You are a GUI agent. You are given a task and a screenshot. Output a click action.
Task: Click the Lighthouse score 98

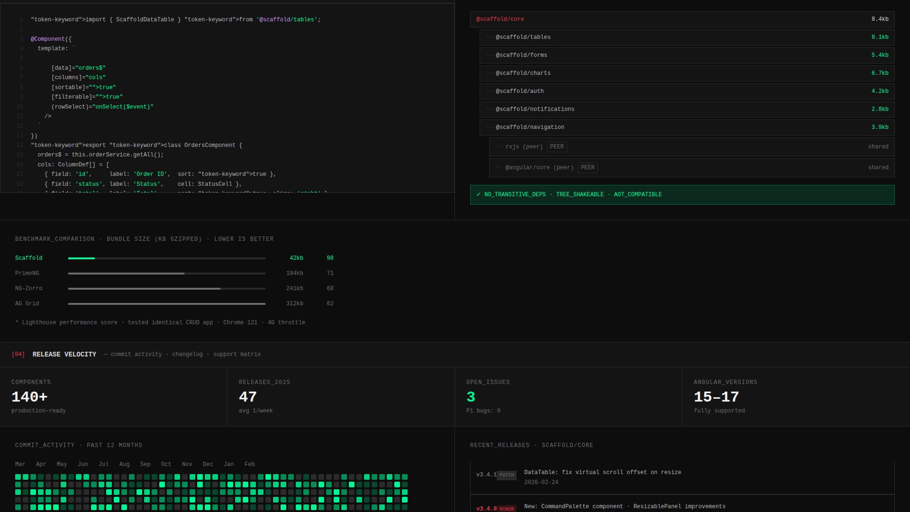[x=330, y=258]
